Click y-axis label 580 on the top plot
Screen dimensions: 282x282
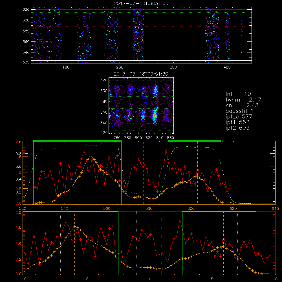(x=26, y=31)
